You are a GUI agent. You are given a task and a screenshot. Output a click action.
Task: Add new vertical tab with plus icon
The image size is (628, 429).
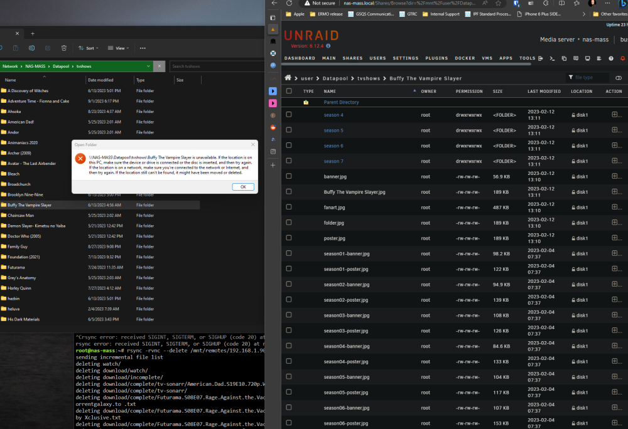(x=273, y=165)
